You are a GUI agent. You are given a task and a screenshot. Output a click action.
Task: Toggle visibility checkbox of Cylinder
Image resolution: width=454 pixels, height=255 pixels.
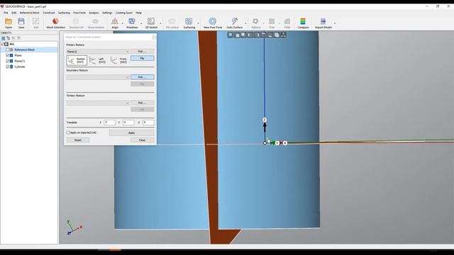pos(8,67)
